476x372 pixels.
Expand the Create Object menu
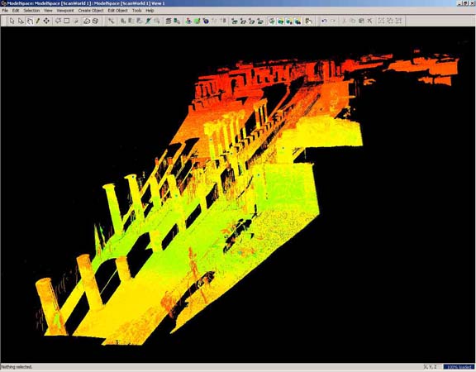91,10
